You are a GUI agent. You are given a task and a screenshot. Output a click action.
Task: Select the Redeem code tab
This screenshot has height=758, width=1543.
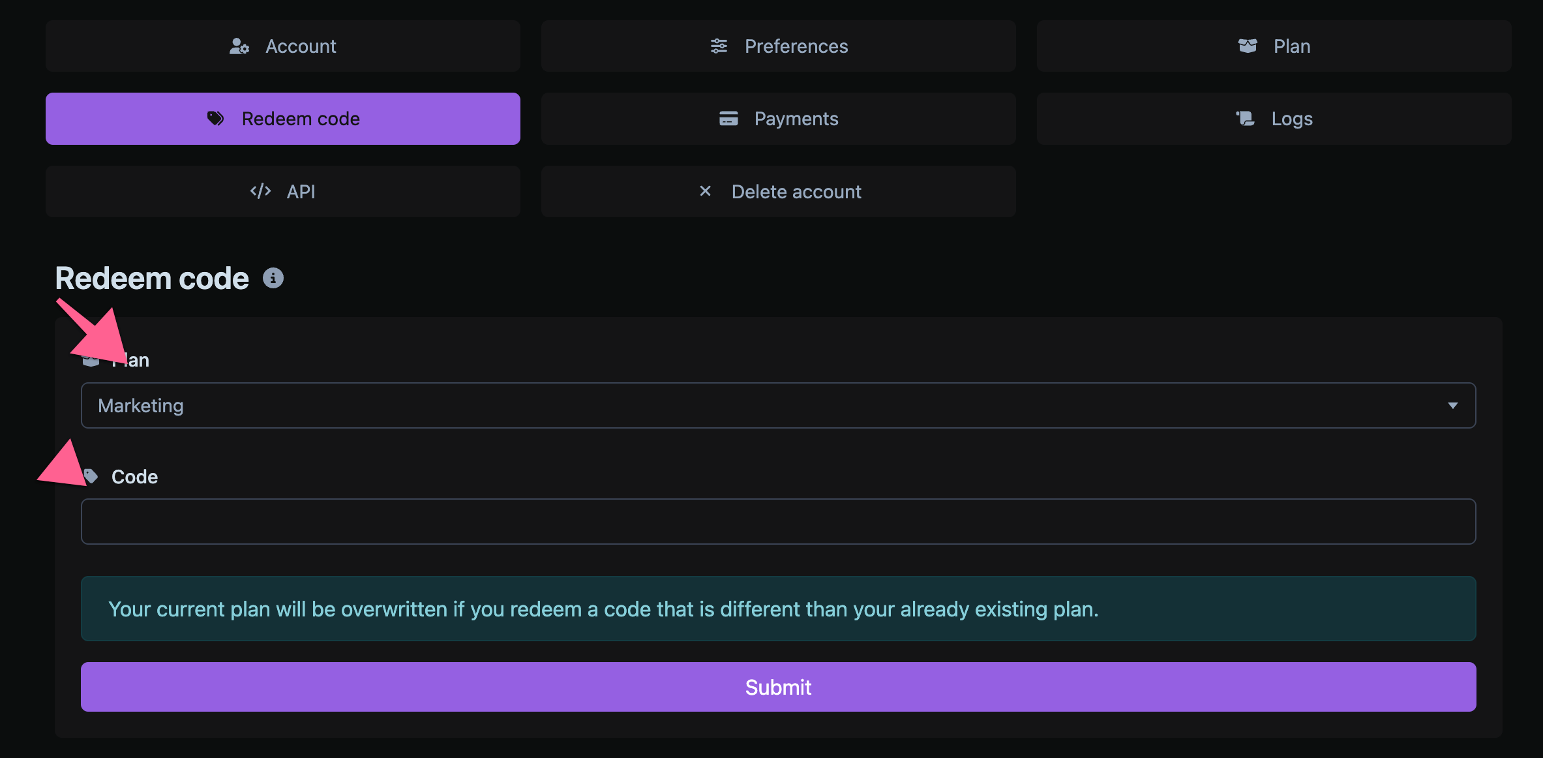pos(283,119)
